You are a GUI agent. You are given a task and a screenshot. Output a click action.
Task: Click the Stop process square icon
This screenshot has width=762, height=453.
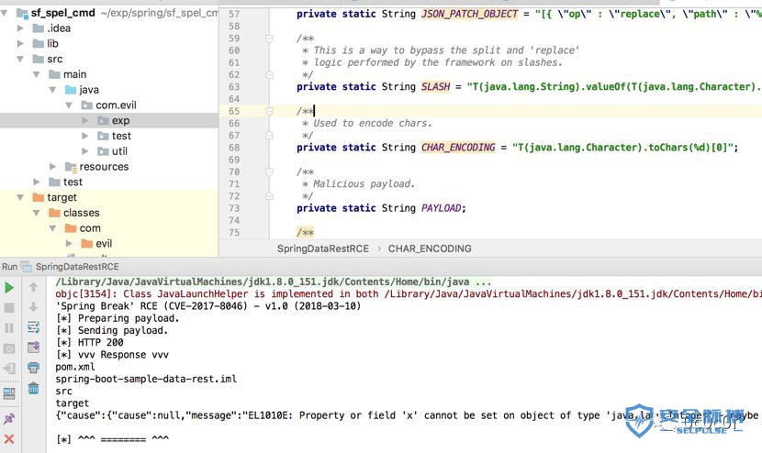point(9,308)
